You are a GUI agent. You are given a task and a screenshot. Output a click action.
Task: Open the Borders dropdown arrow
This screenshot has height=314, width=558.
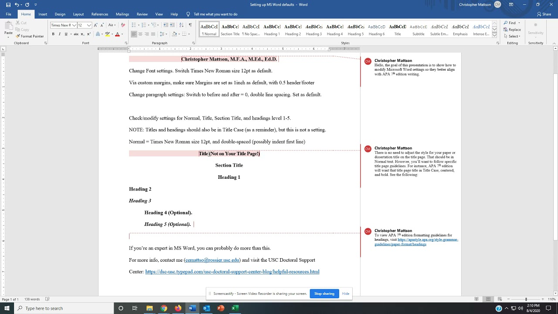pyautogui.click(x=189, y=34)
